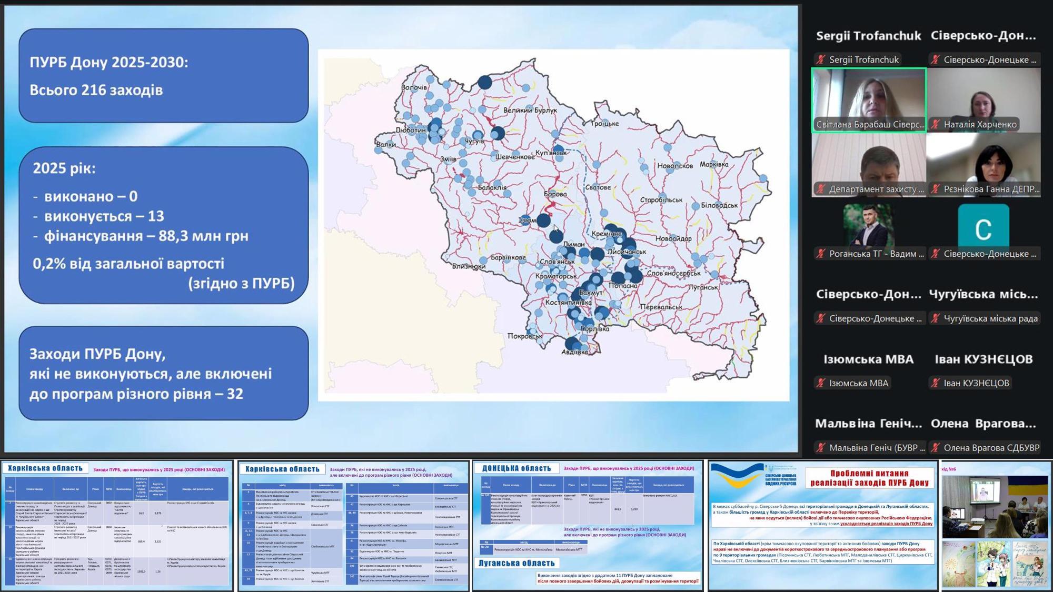
Task: Click muted mic icon on Наталія Харченко tile
Action: click(x=935, y=124)
